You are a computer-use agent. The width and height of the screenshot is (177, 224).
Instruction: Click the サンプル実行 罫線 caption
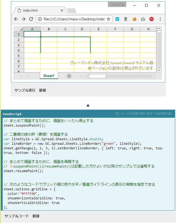click(30, 90)
